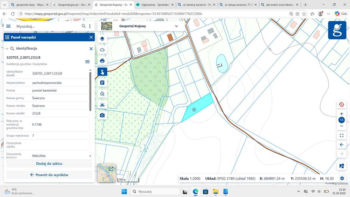Click Powrót do wyników button
Image resolution: width=350 pixels, height=197 pixels.
49,175
